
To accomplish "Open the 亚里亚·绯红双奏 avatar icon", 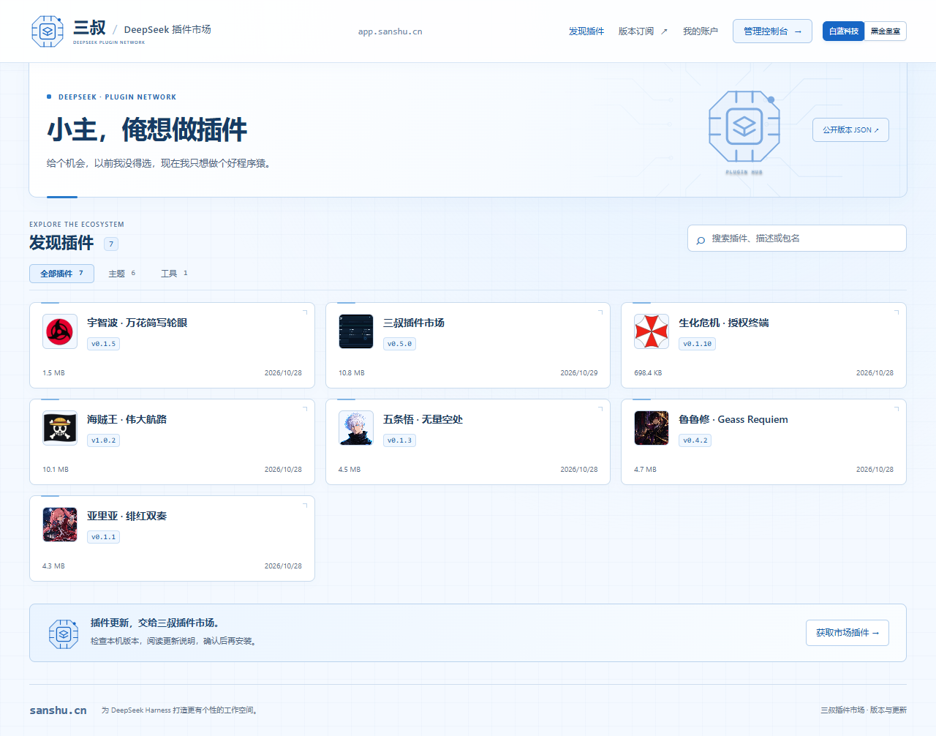I will click(x=60, y=525).
